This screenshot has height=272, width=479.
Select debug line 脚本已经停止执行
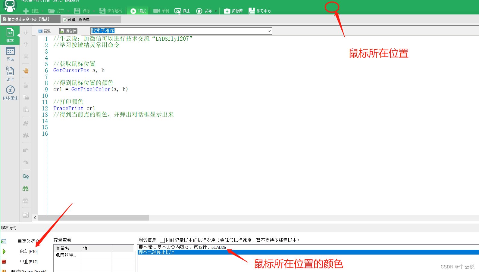[x=308, y=252]
